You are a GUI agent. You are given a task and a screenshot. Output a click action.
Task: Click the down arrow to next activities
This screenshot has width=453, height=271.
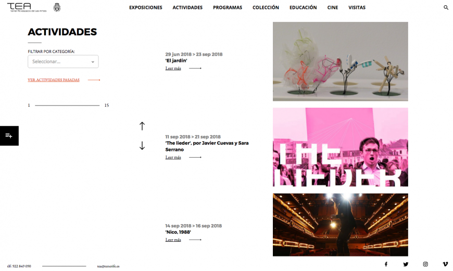pyautogui.click(x=142, y=146)
